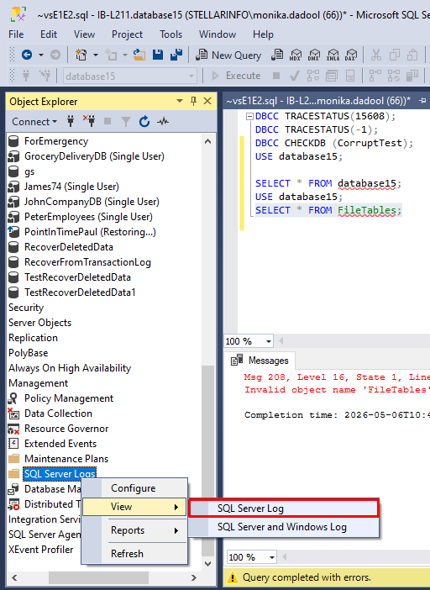
Task: Select the Extended Events node
Action: tap(60, 444)
